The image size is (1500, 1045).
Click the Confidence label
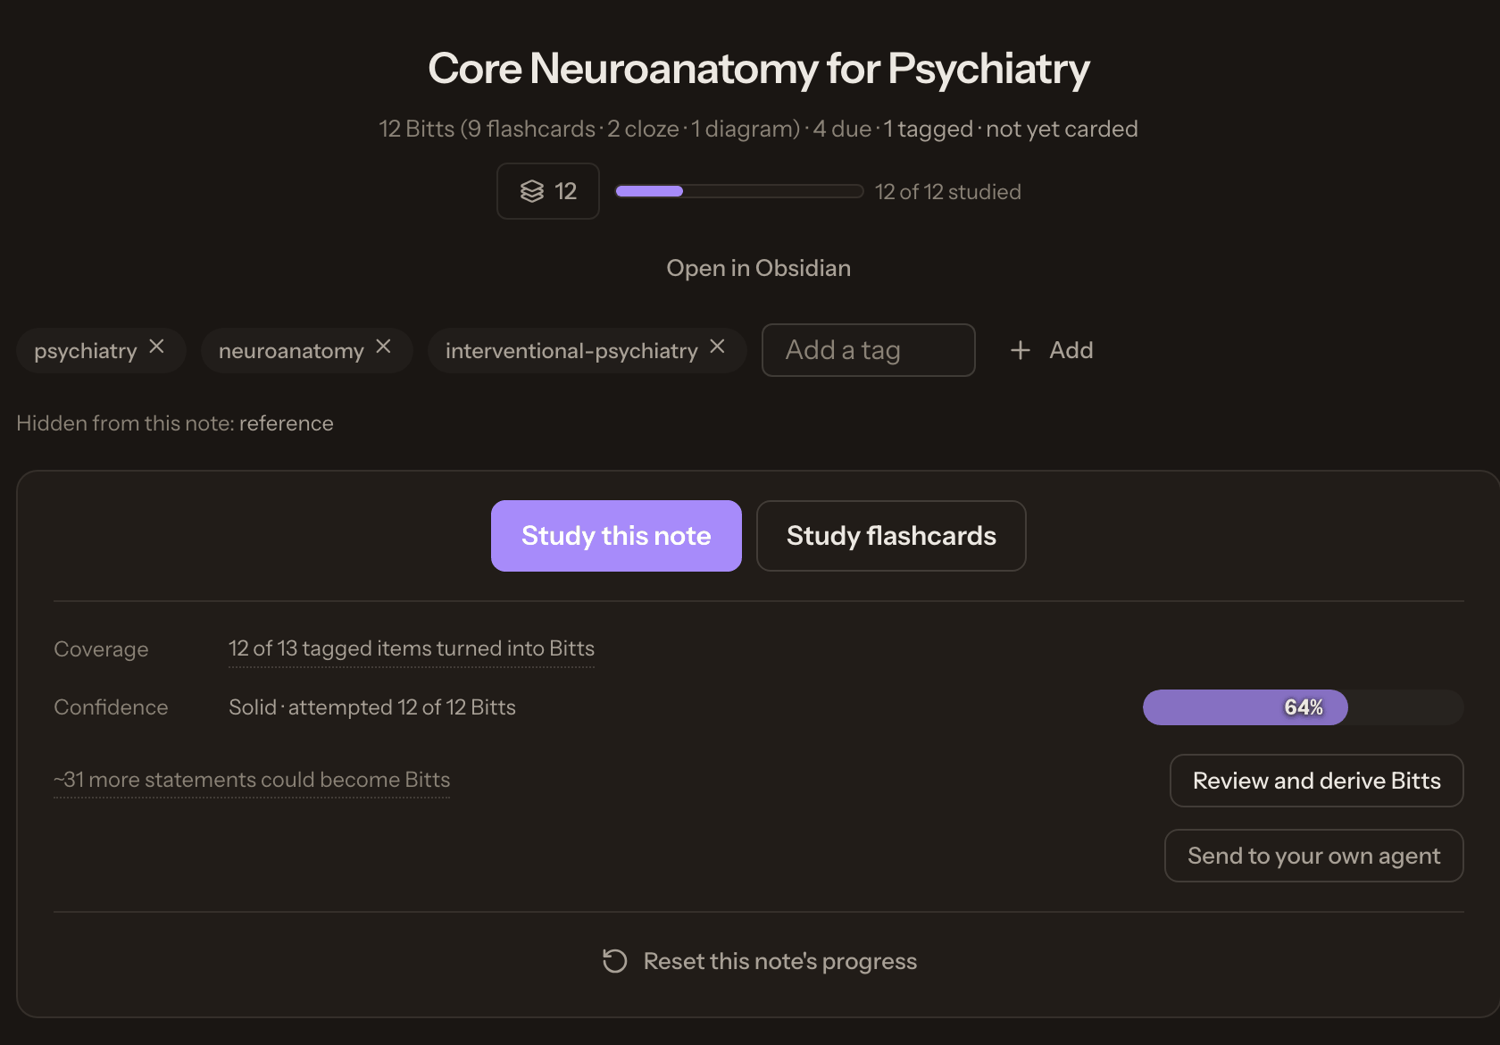pyautogui.click(x=111, y=707)
